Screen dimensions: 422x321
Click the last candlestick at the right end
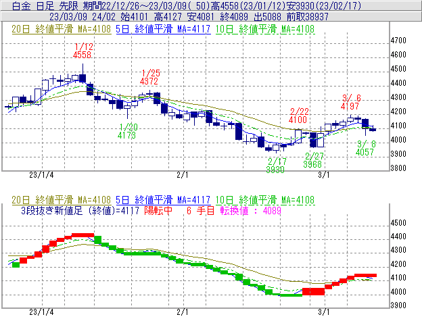tap(373, 129)
